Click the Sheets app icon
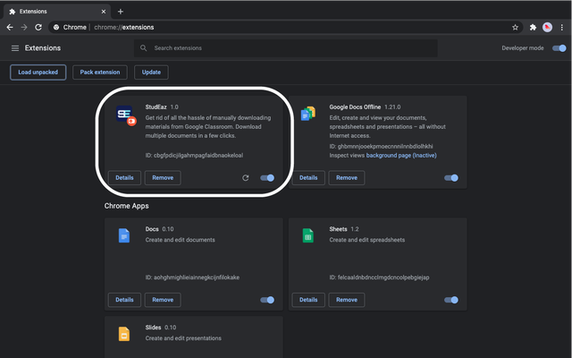This screenshot has width=572, height=358. click(x=307, y=235)
